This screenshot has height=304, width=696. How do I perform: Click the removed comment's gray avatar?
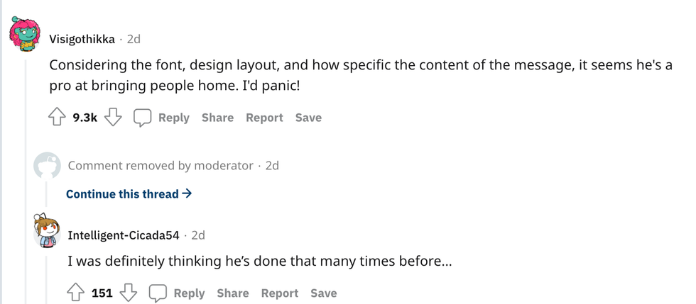pyautogui.click(x=47, y=165)
